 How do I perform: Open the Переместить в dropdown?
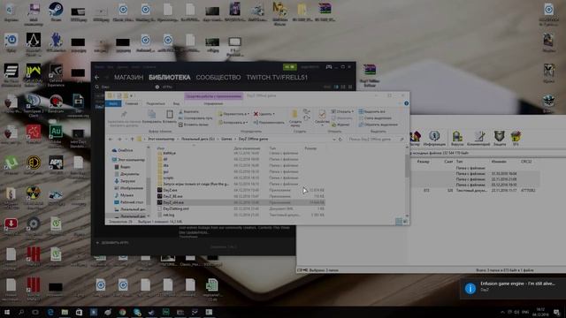tap(233, 114)
